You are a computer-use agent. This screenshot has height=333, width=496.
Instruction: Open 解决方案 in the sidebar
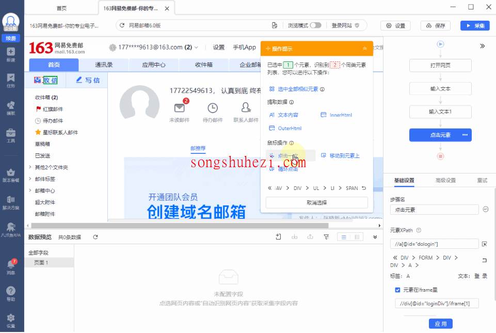pyautogui.click(x=11, y=202)
